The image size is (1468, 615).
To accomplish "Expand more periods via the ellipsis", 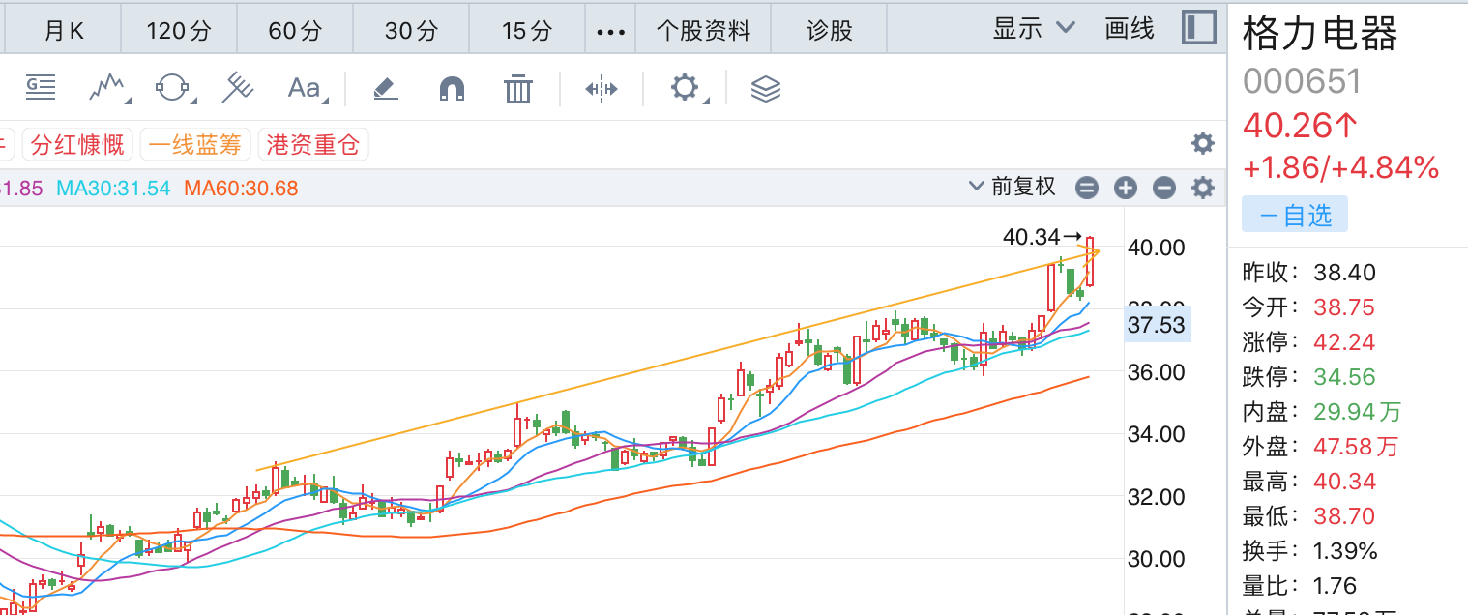I will coord(611,31).
